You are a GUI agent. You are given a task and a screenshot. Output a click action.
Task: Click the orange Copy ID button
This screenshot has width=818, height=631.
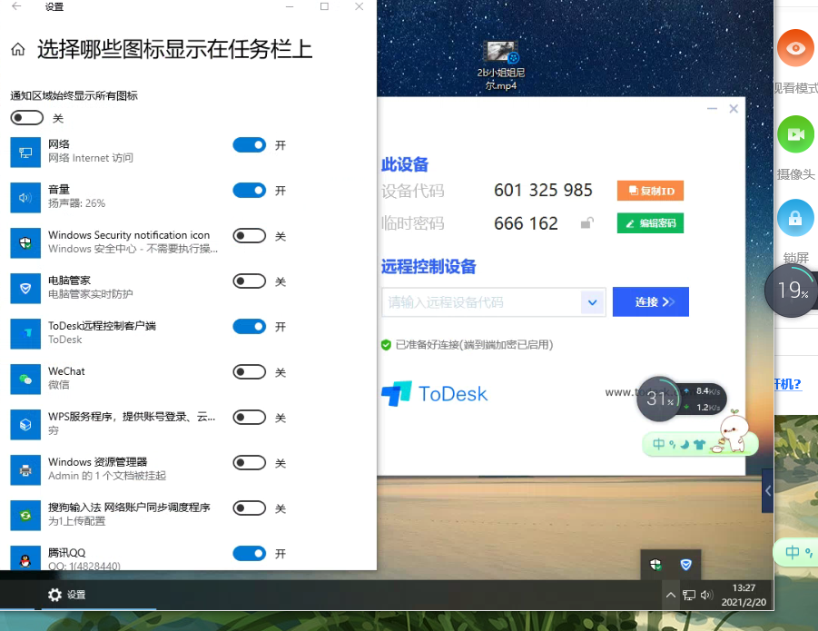click(650, 191)
